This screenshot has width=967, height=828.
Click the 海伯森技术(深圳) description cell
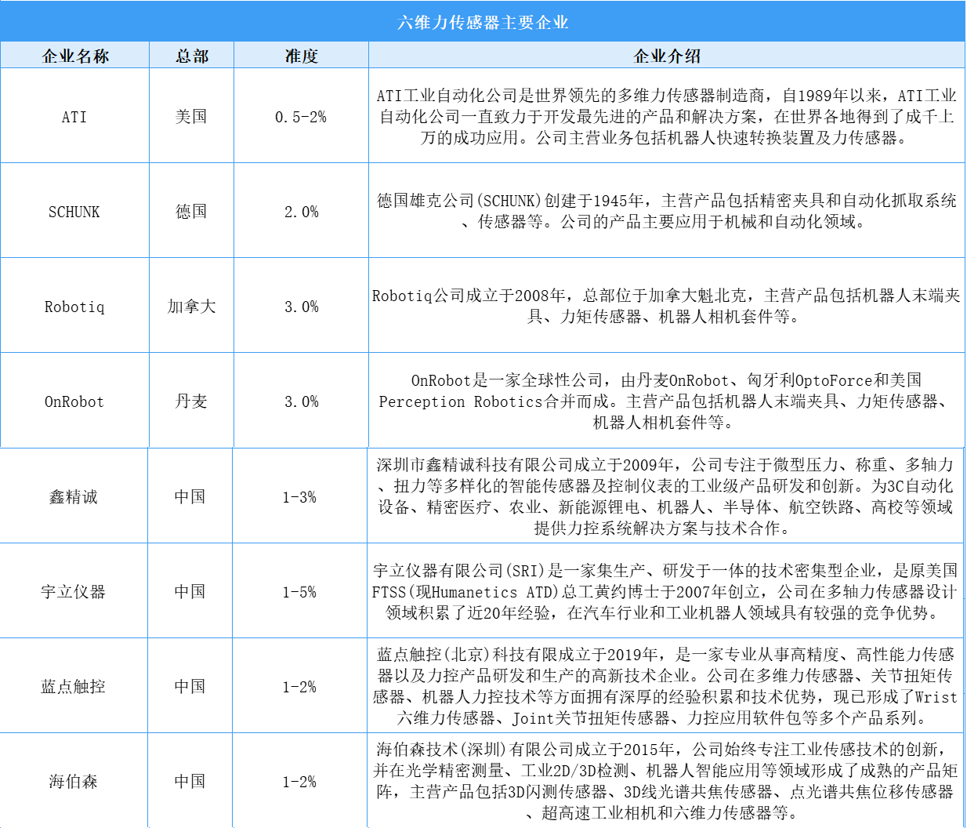tap(665, 780)
